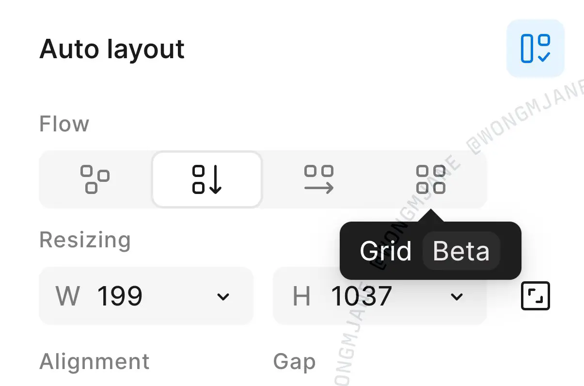Click the Beta badge in the tooltip
Image resolution: width=584 pixels, height=386 pixels.
pos(461,251)
